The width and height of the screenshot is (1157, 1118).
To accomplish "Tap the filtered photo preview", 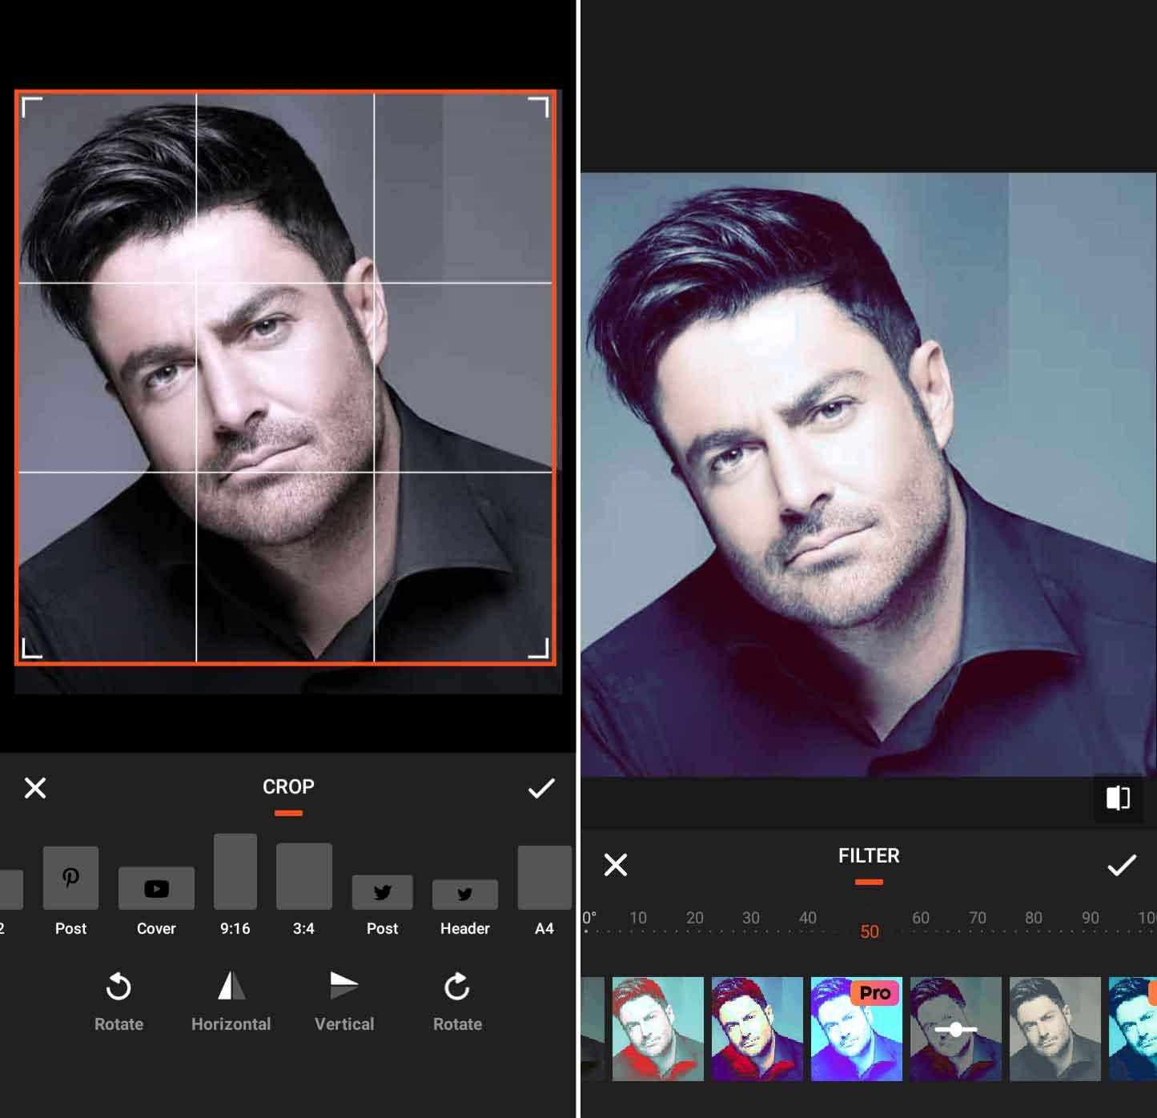I will (x=869, y=474).
